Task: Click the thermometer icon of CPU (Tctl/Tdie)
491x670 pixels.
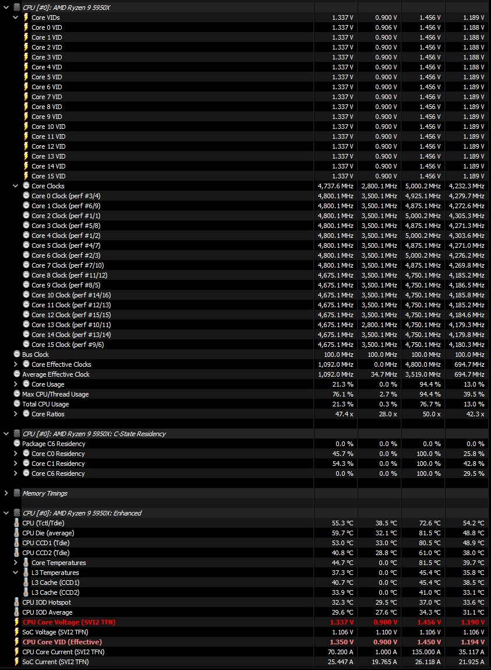Action: (x=17, y=523)
